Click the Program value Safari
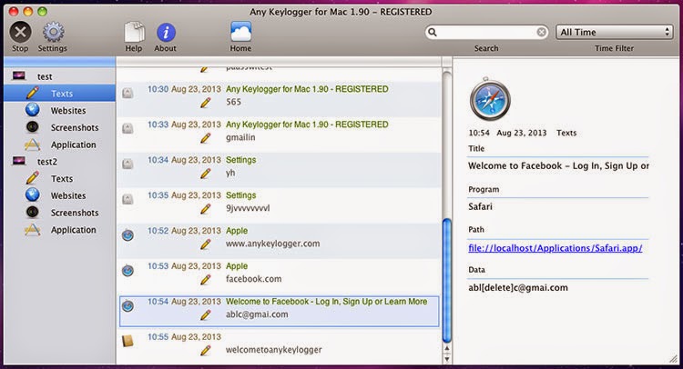 pyautogui.click(x=481, y=206)
